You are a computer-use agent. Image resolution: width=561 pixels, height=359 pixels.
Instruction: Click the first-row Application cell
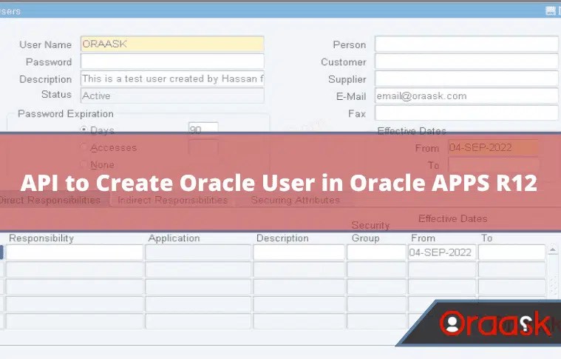click(198, 252)
